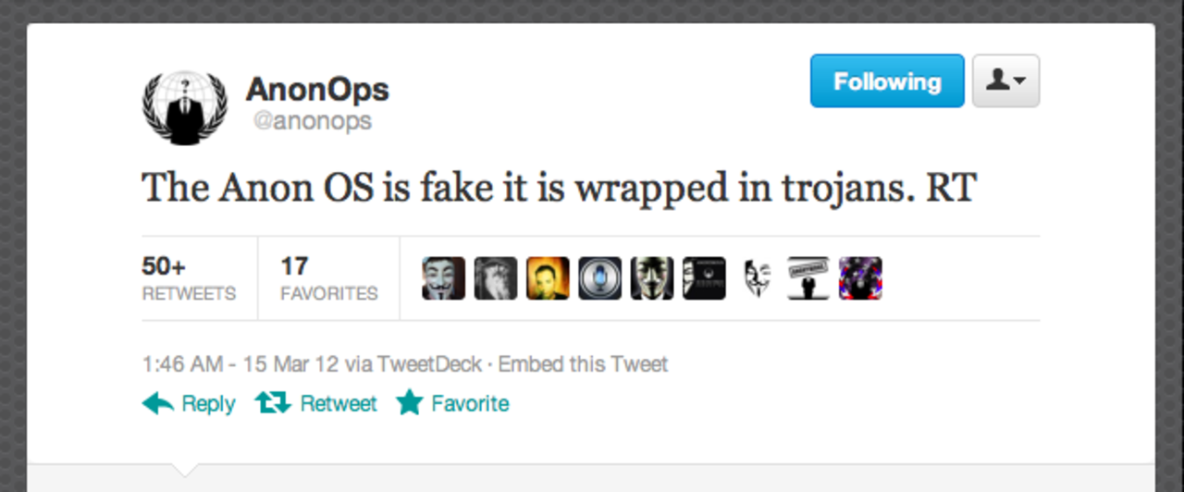Click the Retweet arrows icon
The image size is (1184, 492).
pos(273,403)
